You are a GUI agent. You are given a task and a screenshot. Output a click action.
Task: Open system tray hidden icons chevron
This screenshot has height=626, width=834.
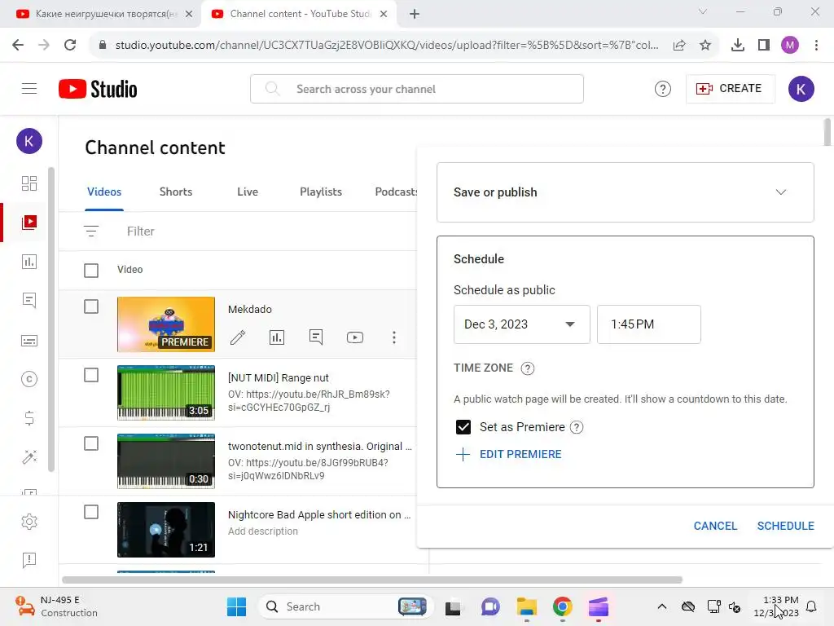click(x=661, y=606)
